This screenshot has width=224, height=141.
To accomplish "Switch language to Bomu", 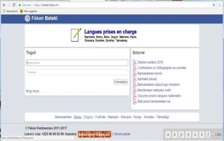I will (78, 117).
